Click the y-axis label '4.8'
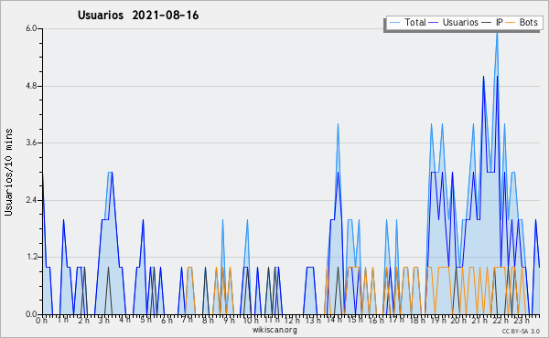Viewport: 549px width, 338px height. [31, 86]
